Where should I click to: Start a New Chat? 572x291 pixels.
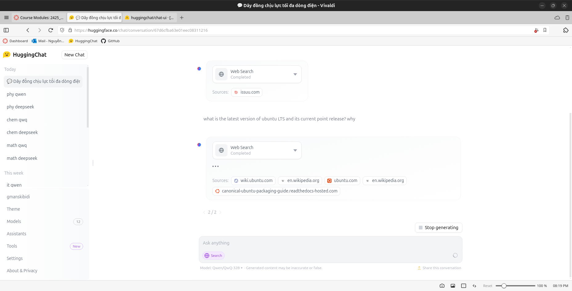pos(75,55)
